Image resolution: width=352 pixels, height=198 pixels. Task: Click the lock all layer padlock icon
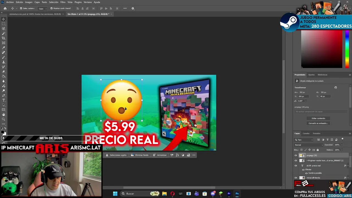point(318,150)
